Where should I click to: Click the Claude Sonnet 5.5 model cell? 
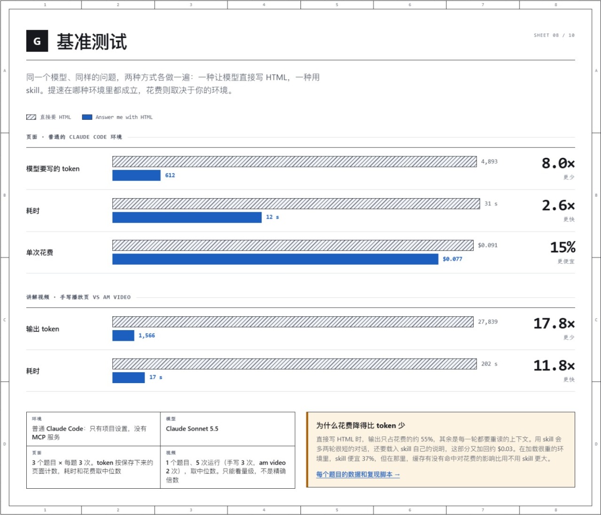pos(228,429)
